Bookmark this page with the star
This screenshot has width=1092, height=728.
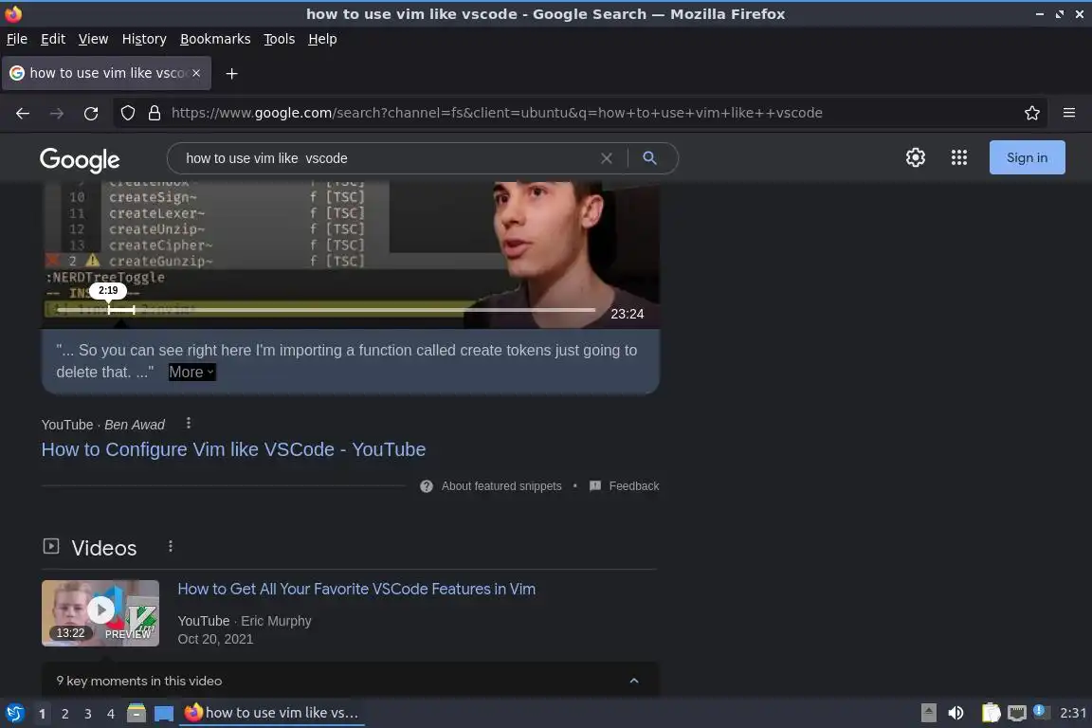coord(1032,113)
